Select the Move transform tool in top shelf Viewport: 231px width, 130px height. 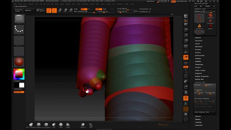[x=60, y=10]
